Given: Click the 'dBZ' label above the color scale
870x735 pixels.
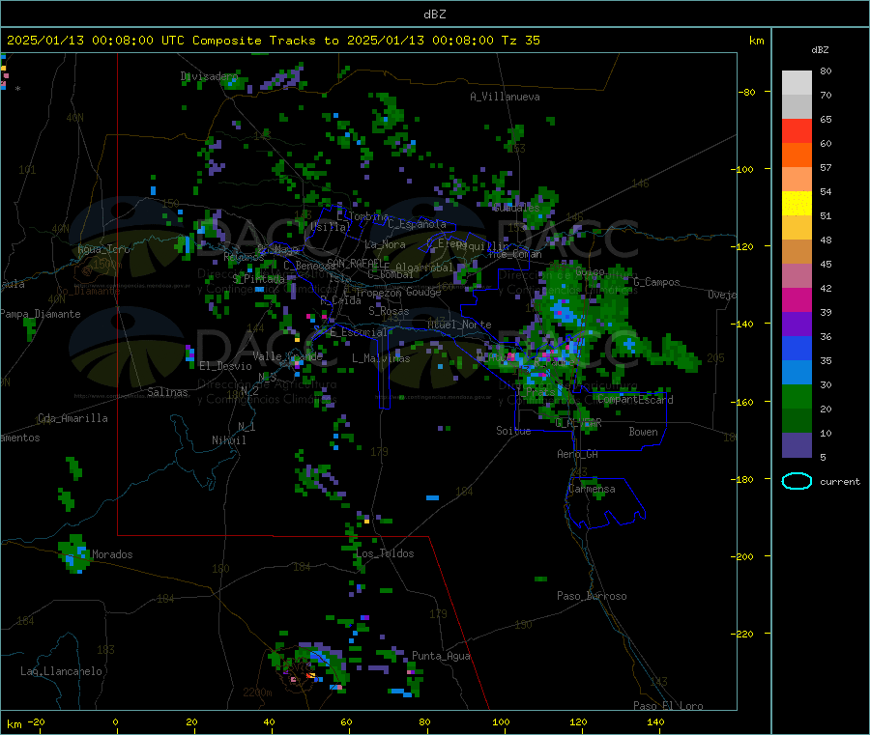Looking at the screenshot, I should tap(820, 50).
